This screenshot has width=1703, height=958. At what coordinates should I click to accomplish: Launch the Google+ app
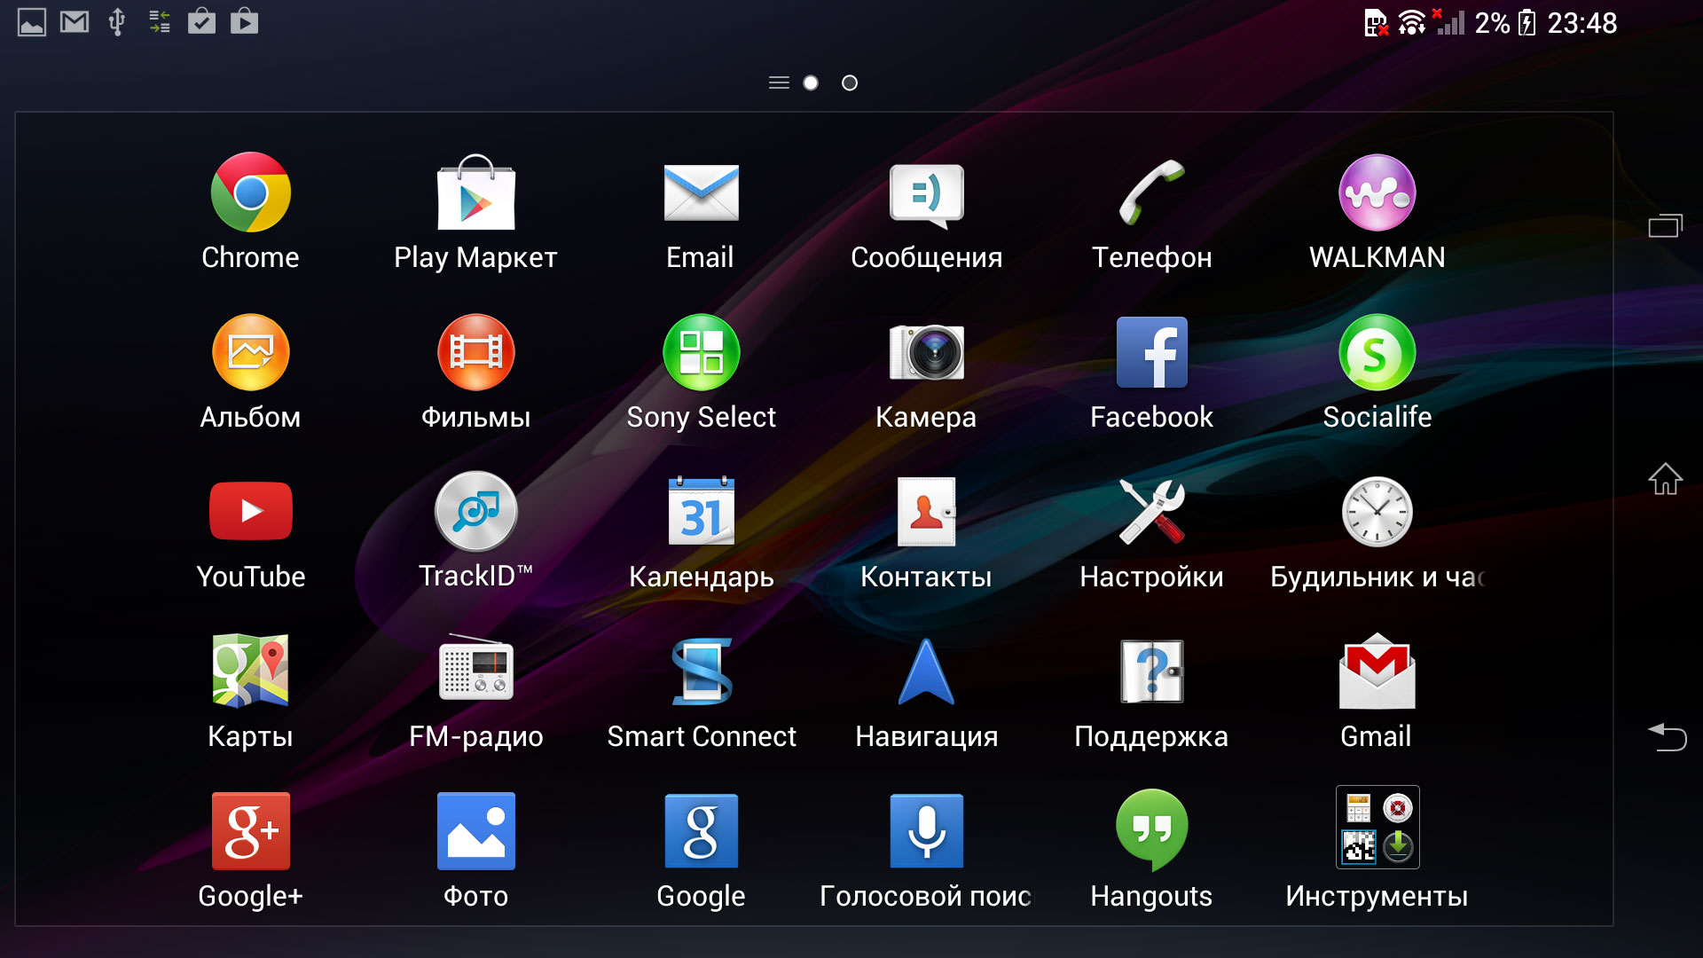[250, 852]
